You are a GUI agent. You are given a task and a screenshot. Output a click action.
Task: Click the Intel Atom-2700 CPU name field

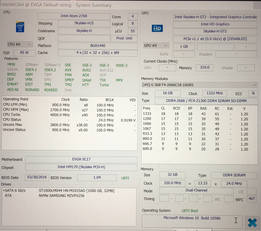coord(73,16)
